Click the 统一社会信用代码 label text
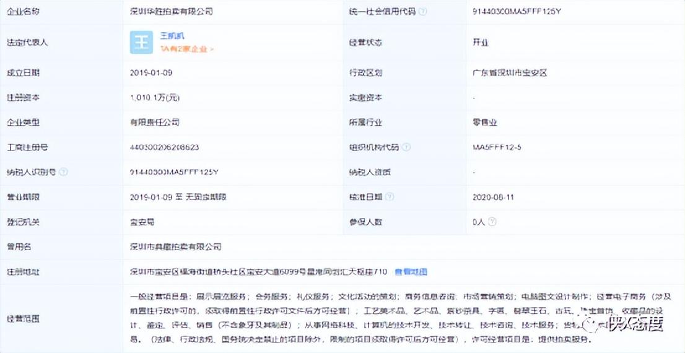The image size is (685, 353). [x=382, y=12]
